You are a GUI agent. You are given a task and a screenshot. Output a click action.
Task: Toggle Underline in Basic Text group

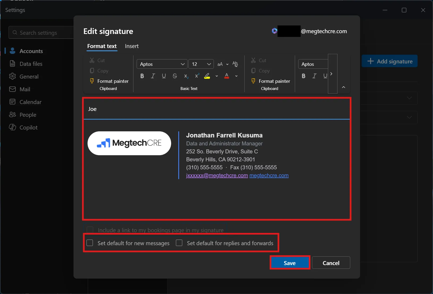164,76
